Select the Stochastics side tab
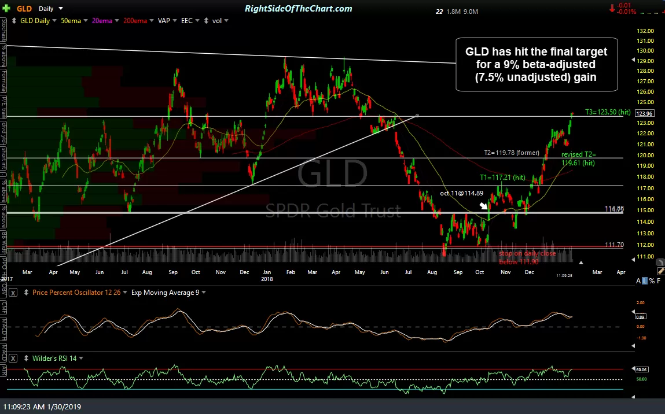Viewport: 665px width, 414px height. 3,29
